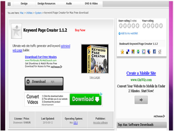Bookmark with the Google G icon
Screen dimensions: 174x131
coord(144,52)
